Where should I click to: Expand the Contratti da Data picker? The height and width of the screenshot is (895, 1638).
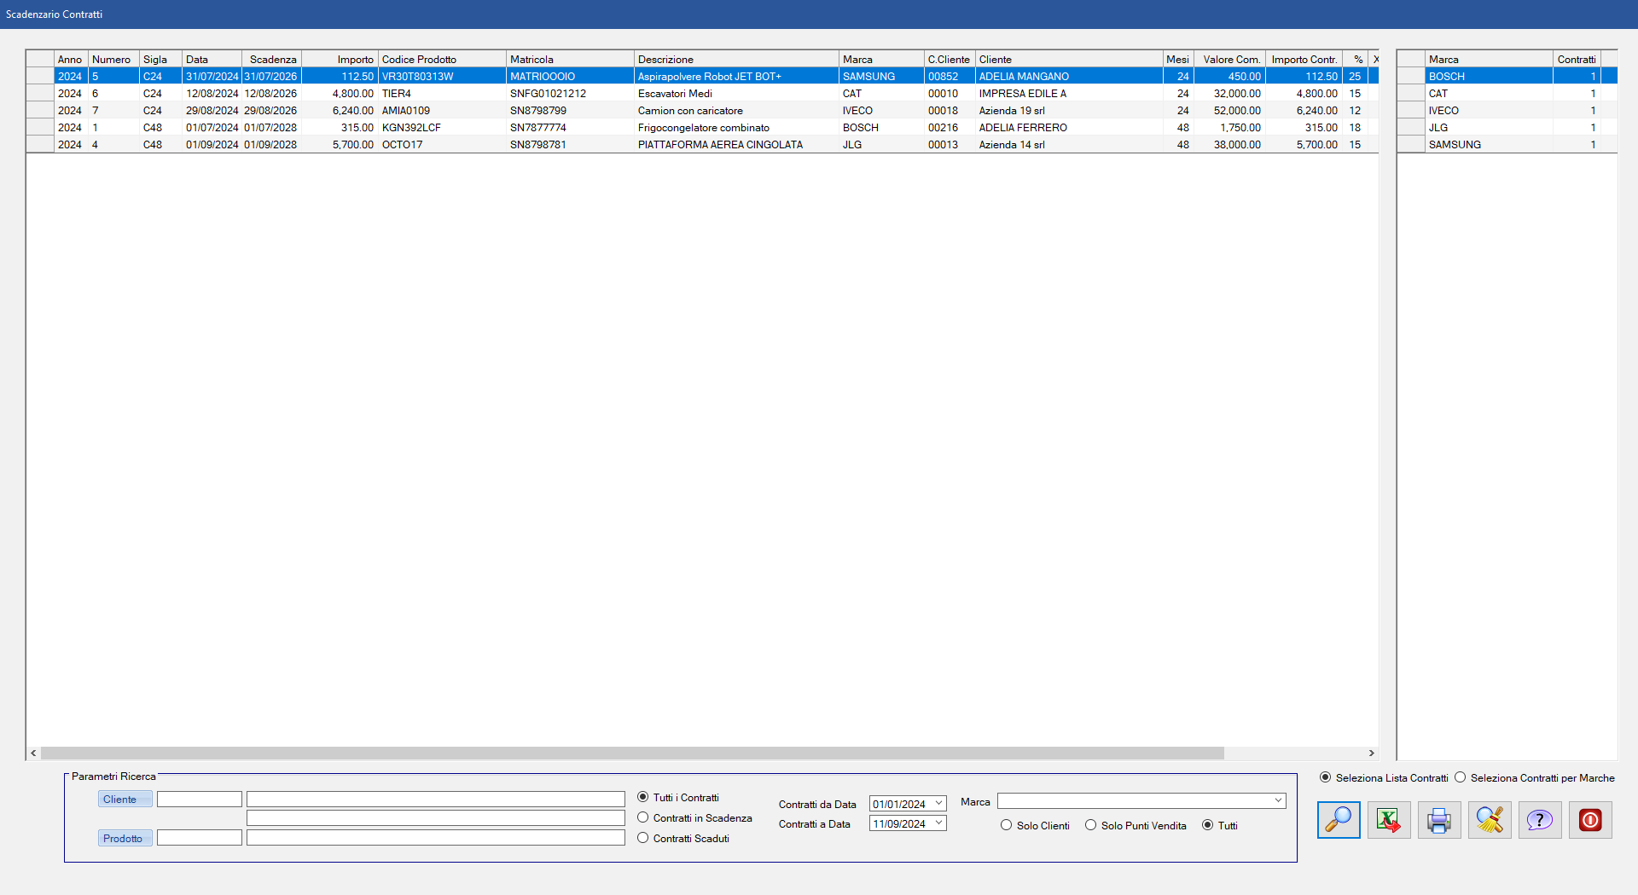point(938,803)
